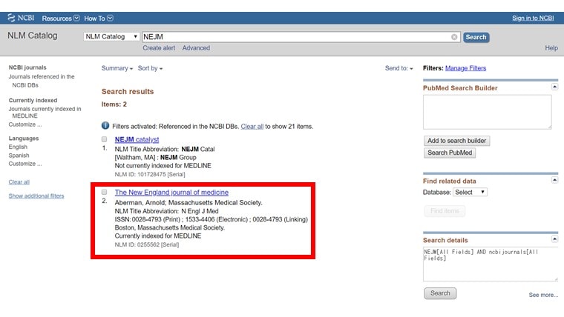564x317 pixels.
Task: Click Sign in to NCBI
Action: [533, 19]
